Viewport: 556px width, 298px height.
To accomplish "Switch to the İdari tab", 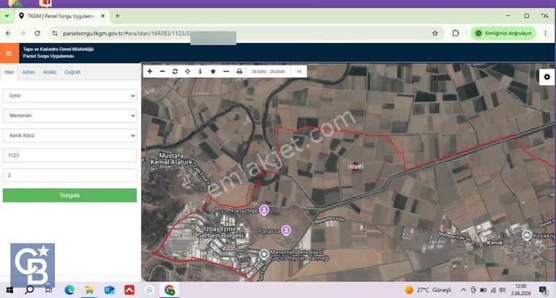I will 9,72.
